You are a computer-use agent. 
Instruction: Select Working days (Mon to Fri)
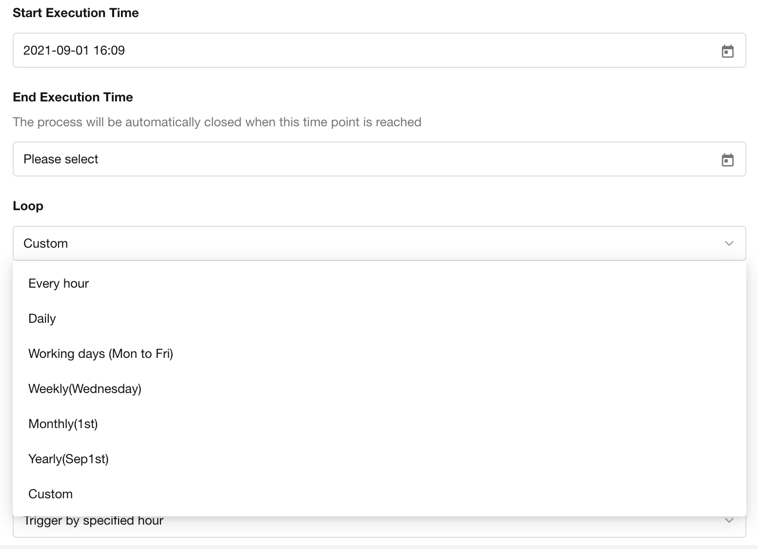point(100,353)
